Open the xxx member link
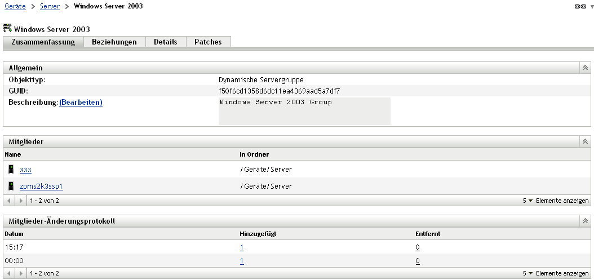The width and height of the screenshot is (594, 280). click(25, 170)
